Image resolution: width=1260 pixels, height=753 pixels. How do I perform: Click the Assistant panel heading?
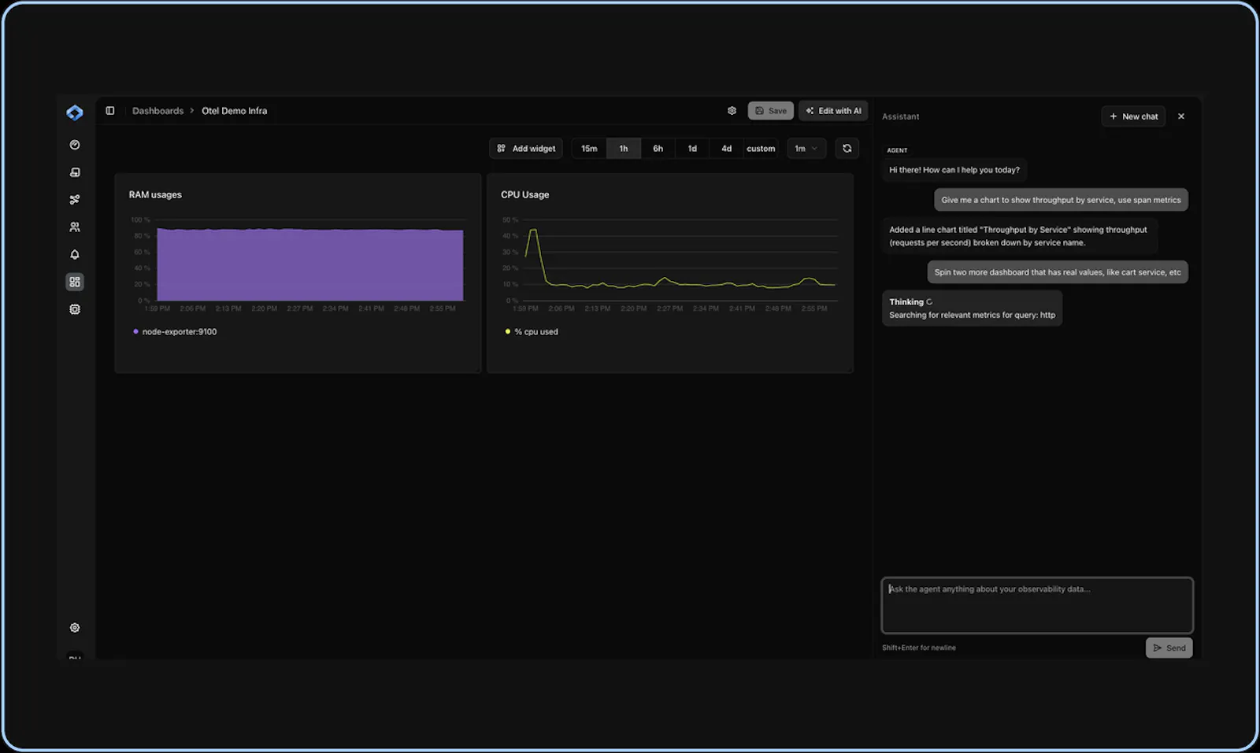coord(900,116)
